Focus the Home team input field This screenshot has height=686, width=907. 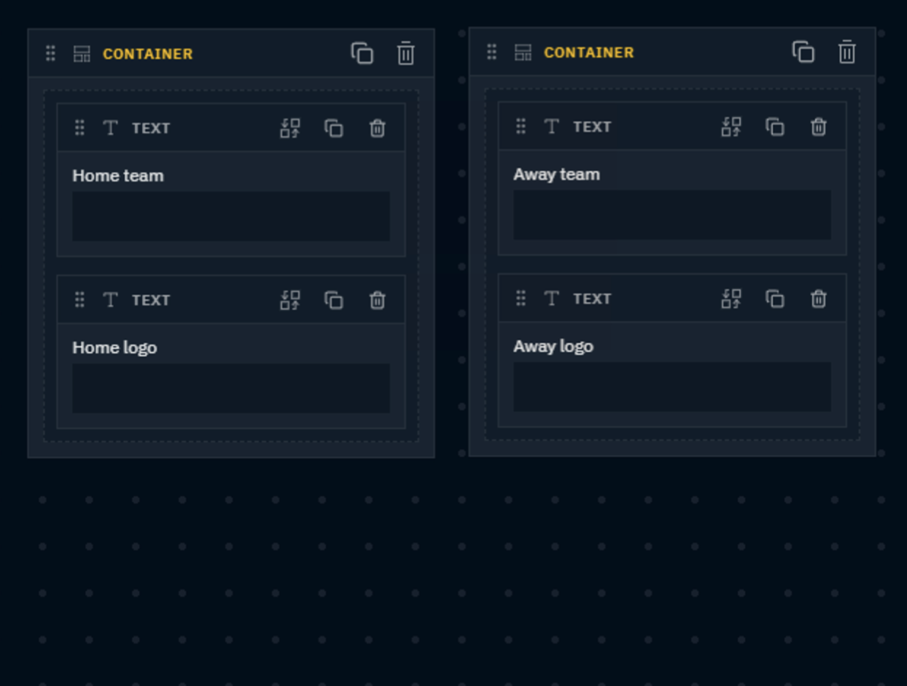[231, 216]
